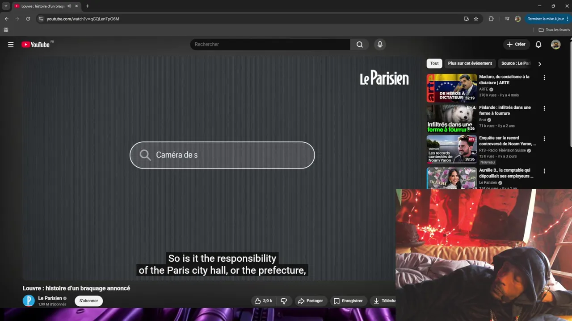Screen dimensions: 572x321
Task: Mute tab via speaker icon
Action: click(69, 6)
